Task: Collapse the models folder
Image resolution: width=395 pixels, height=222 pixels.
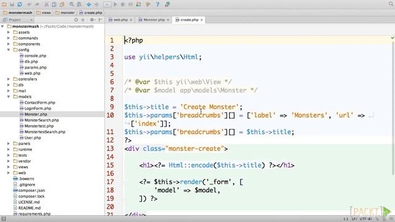Action: 9,97
